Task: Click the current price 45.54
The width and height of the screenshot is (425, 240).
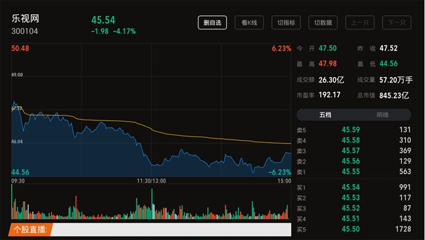Action: pyautogui.click(x=103, y=20)
